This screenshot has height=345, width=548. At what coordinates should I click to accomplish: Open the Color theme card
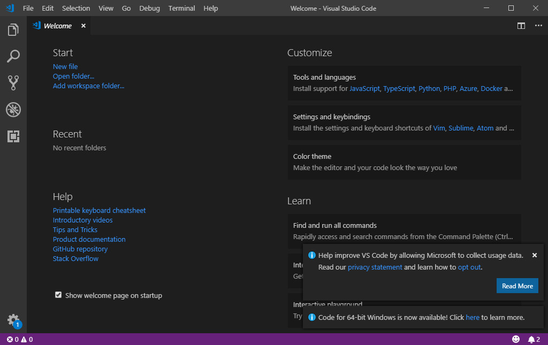coord(405,163)
